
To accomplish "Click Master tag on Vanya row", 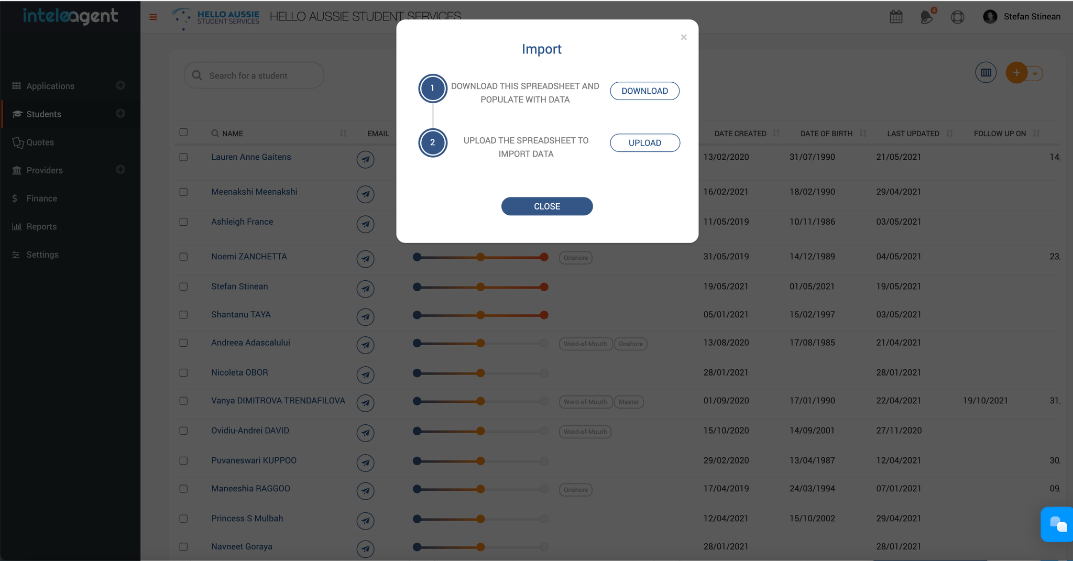I will coord(629,402).
